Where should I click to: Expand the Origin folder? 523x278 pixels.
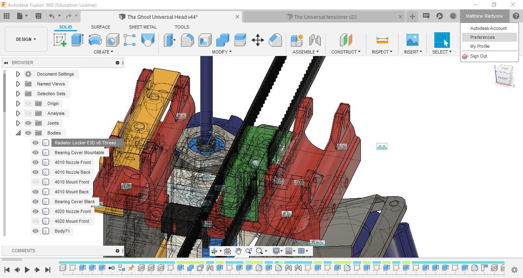18,103
